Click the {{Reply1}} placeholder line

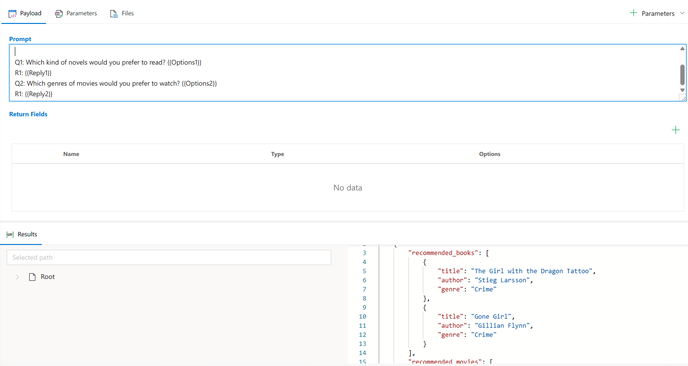tap(33, 73)
